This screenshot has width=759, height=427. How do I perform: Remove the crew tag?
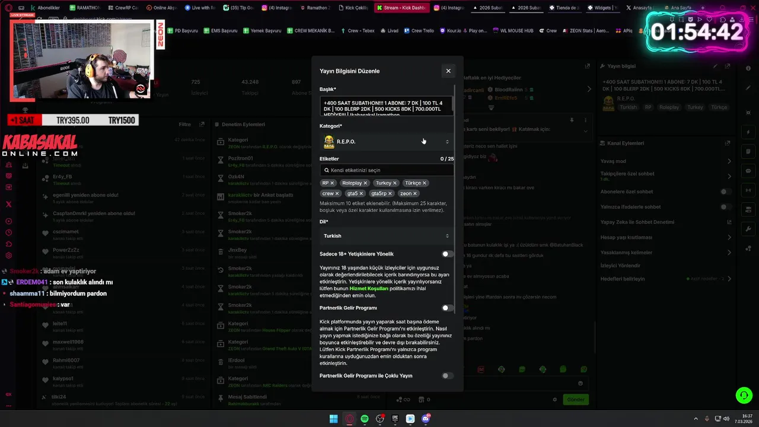click(337, 193)
